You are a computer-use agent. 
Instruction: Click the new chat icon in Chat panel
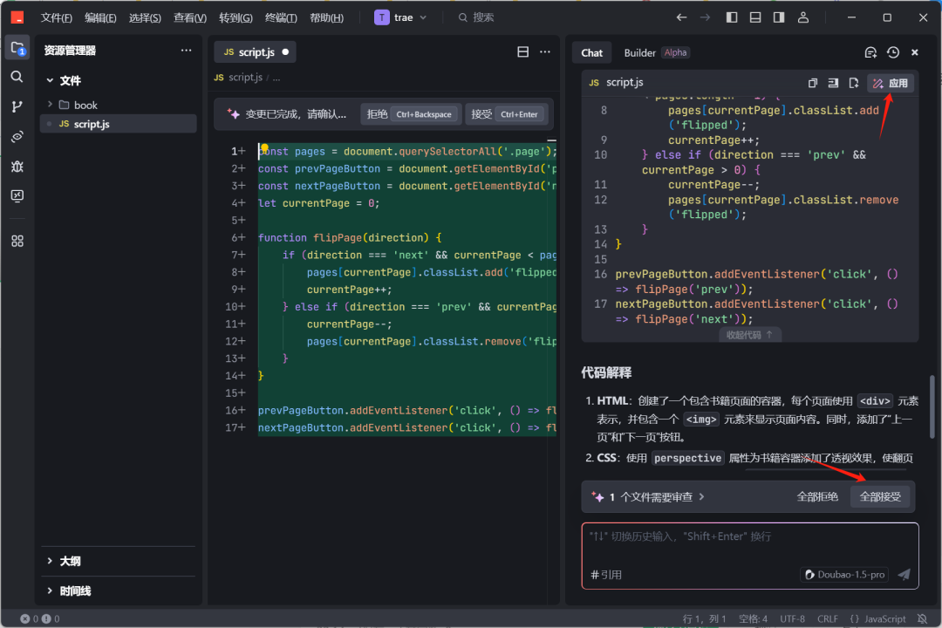coord(870,52)
